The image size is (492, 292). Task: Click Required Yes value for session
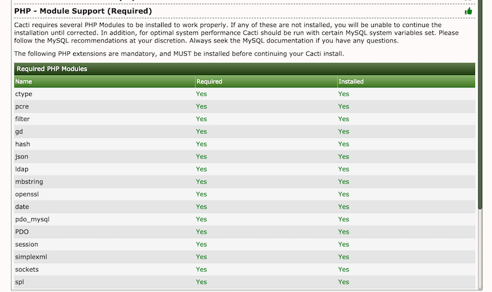pos(202,244)
